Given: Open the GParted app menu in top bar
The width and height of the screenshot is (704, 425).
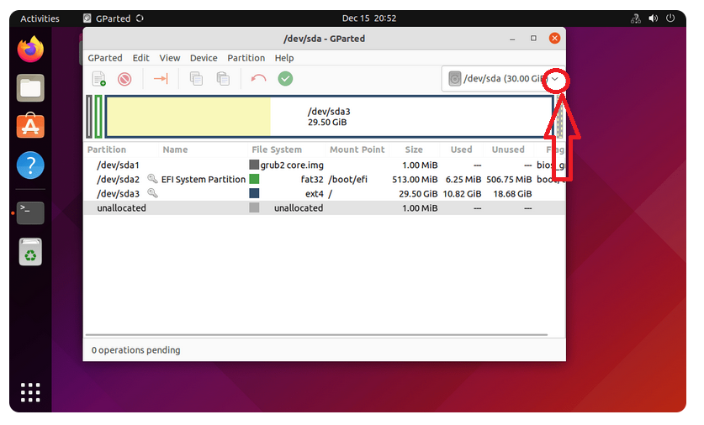Looking at the screenshot, I should tap(114, 18).
